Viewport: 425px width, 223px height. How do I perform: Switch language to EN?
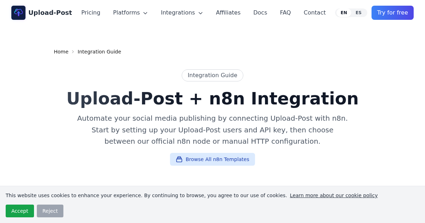(x=344, y=13)
